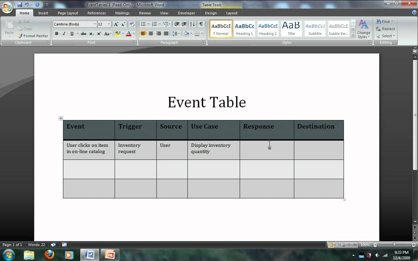418x261 pixels.
Task: Click the yellow text highlight color
Action: tap(118, 34)
